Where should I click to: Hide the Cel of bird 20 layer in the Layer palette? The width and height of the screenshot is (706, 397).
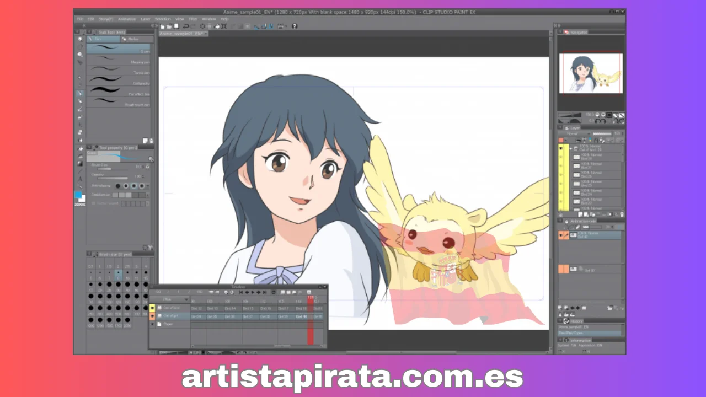point(561,148)
